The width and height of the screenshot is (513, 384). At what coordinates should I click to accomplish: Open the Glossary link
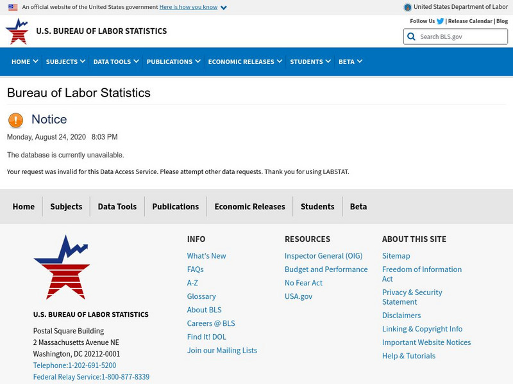click(201, 296)
